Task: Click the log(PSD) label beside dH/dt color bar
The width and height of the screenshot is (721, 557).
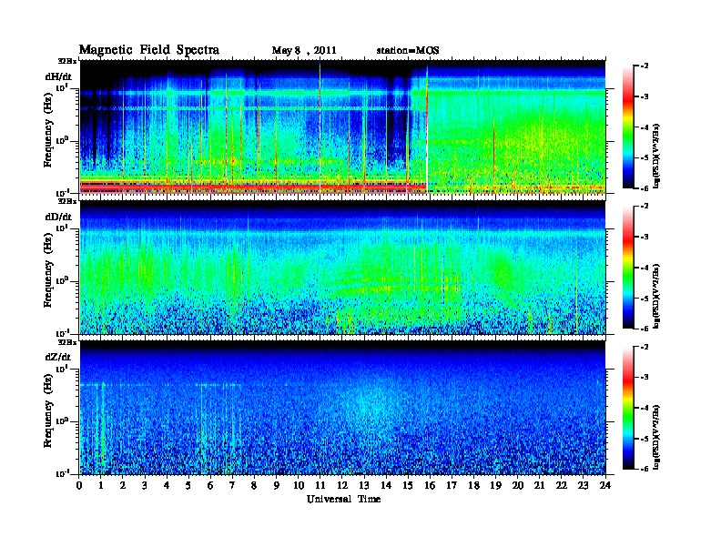Action: [x=657, y=156]
